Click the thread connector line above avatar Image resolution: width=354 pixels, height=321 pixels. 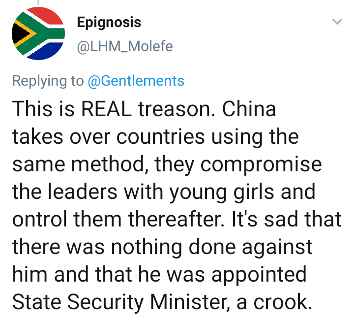coord(38,2)
